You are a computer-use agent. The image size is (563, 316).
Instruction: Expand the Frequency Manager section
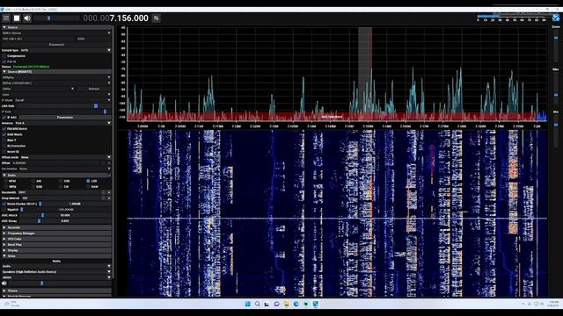tap(56, 233)
